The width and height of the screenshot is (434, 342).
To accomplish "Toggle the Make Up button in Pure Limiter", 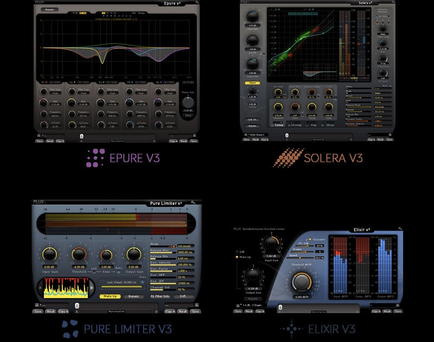I will pos(110,296).
